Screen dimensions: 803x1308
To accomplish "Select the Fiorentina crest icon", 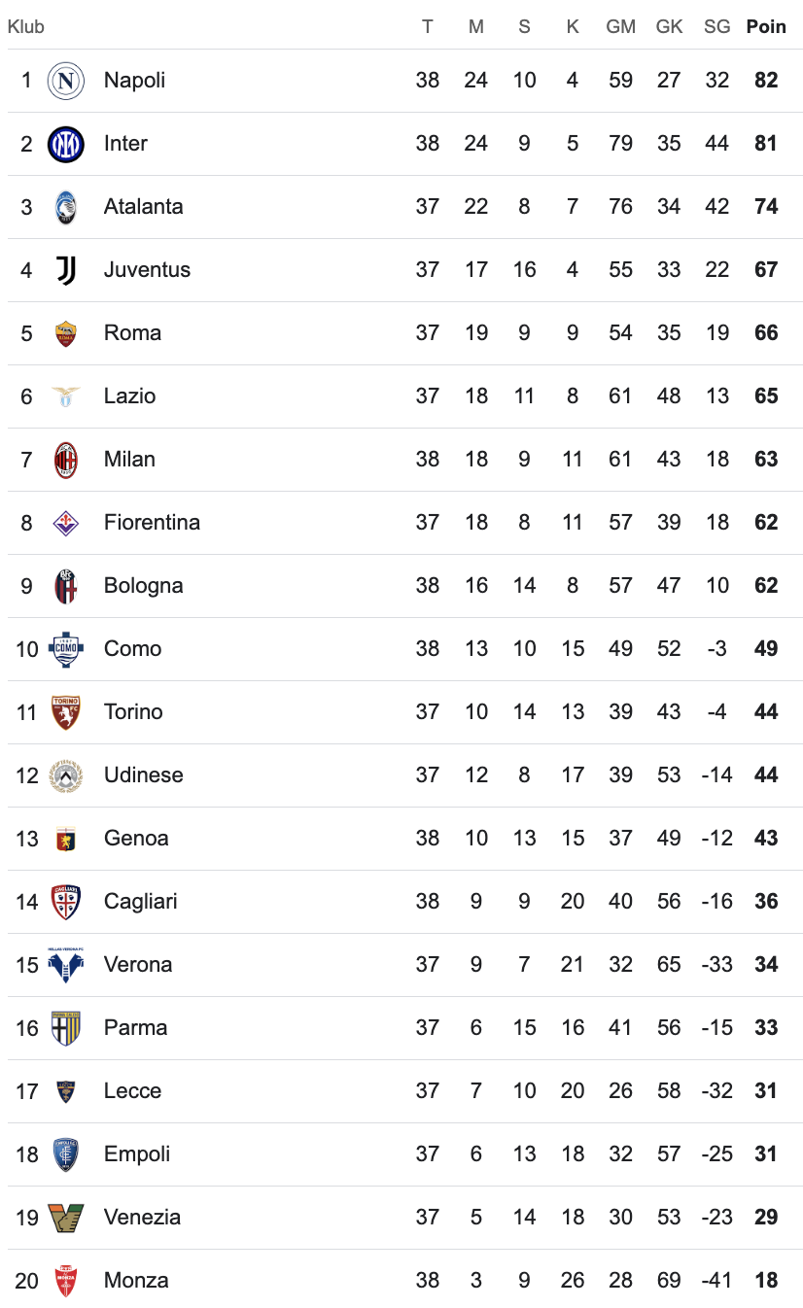I will [x=66, y=523].
